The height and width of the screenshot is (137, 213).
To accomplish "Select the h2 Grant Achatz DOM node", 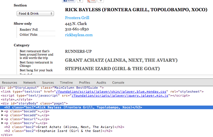I will [x=64, y=127].
